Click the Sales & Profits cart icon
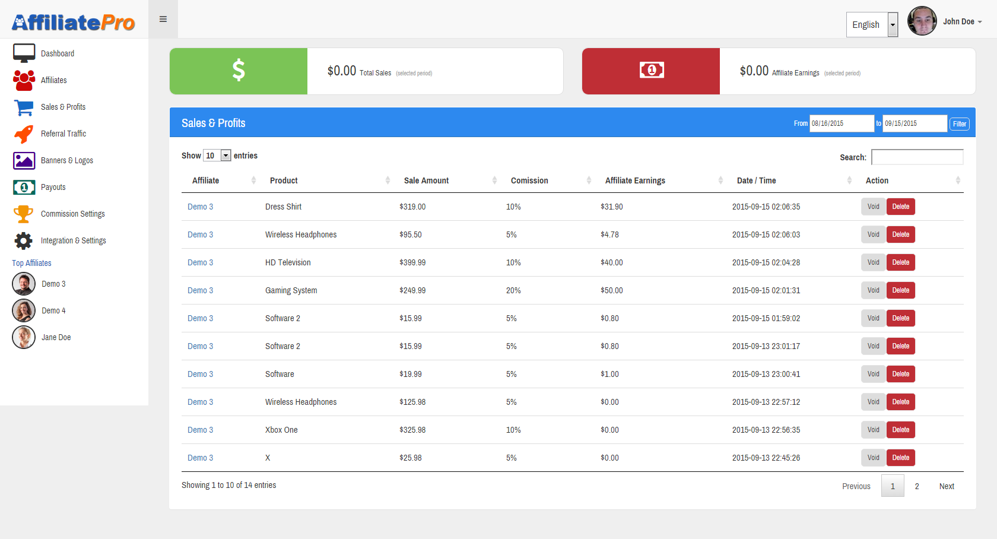This screenshot has height=539, width=997. click(x=24, y=107)
